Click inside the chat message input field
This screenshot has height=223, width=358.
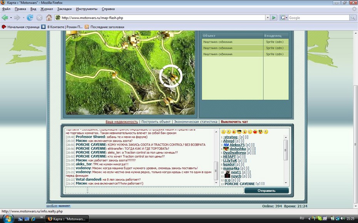tap(166, 190)
